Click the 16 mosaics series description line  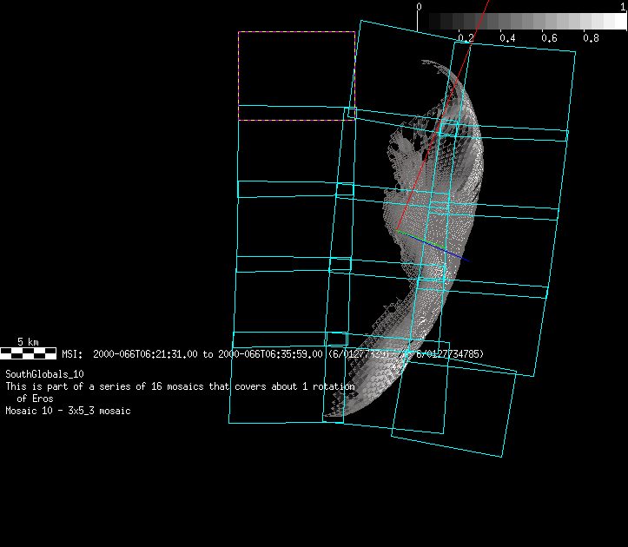pyautogui.click(x=180, y=386)
